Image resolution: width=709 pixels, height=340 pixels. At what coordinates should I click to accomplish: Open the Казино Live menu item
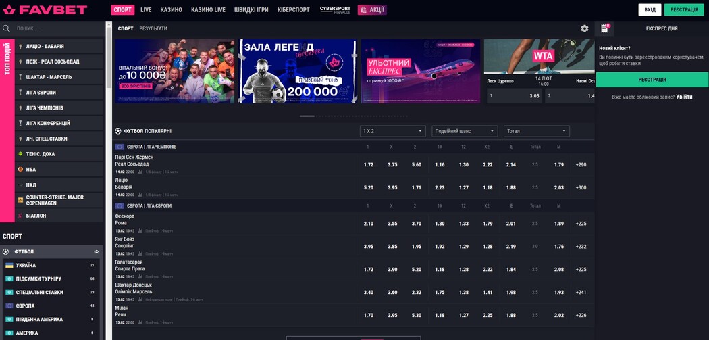point(208,10)
